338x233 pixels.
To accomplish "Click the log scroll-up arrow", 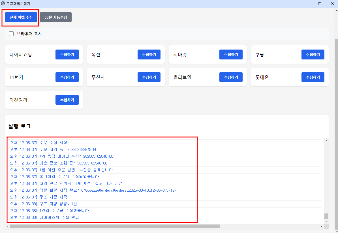I will pos(326,141).
